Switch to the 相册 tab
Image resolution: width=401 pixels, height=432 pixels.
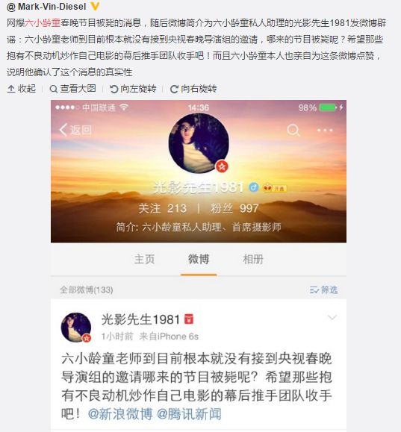[253, 259]
